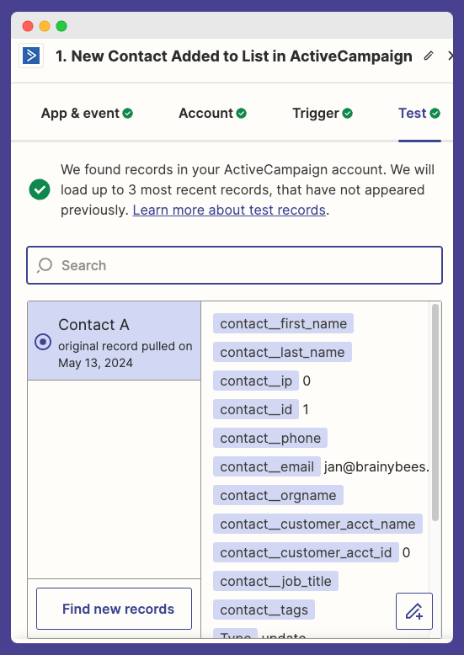Click the ActiveCampaign app logo icon

coord(31,56)
